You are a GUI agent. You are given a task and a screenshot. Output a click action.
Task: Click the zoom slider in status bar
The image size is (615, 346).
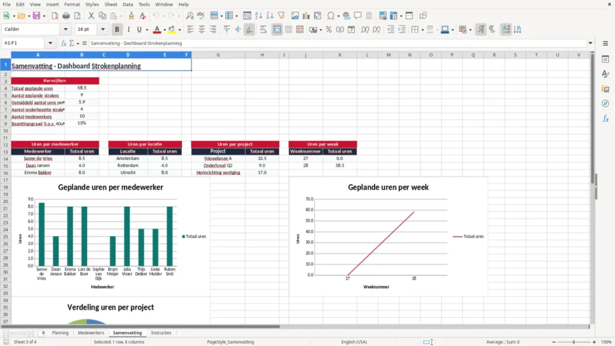click(574, 342)
